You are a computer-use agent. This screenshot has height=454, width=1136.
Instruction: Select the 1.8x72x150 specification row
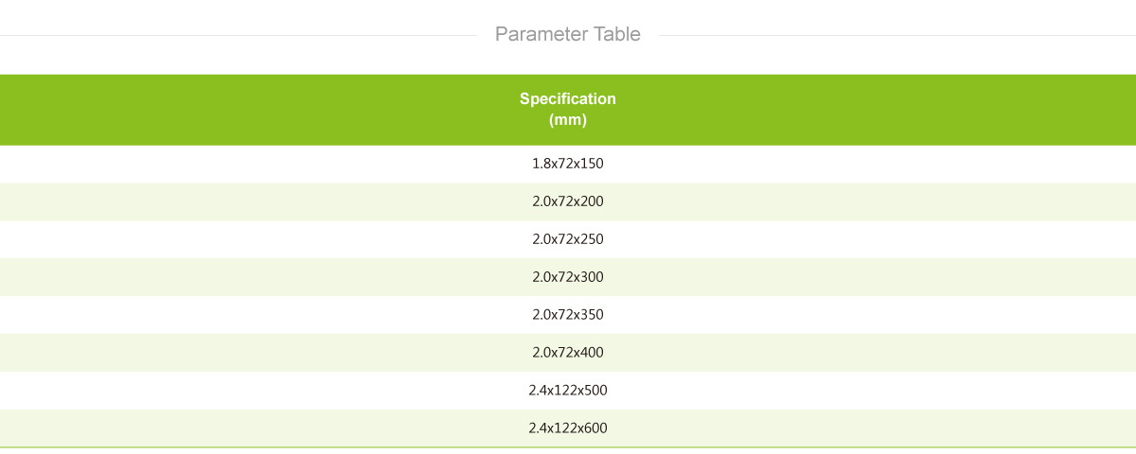[x=568, y=164]
